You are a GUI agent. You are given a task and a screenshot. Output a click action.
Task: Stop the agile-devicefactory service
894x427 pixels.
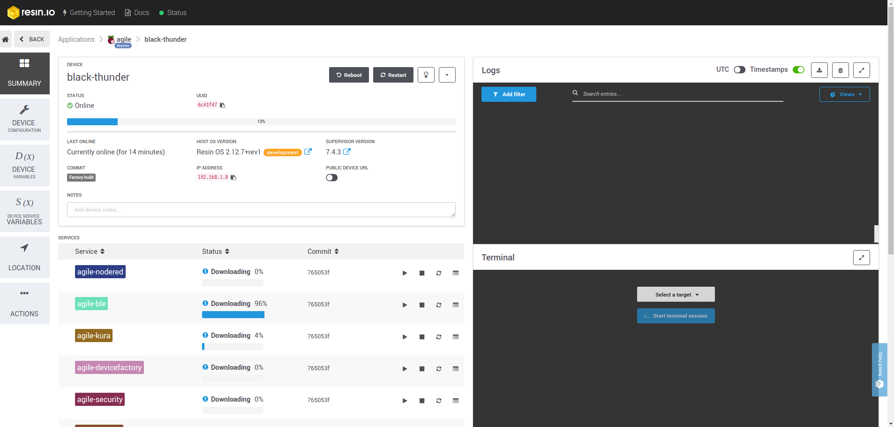coord(422,369)
